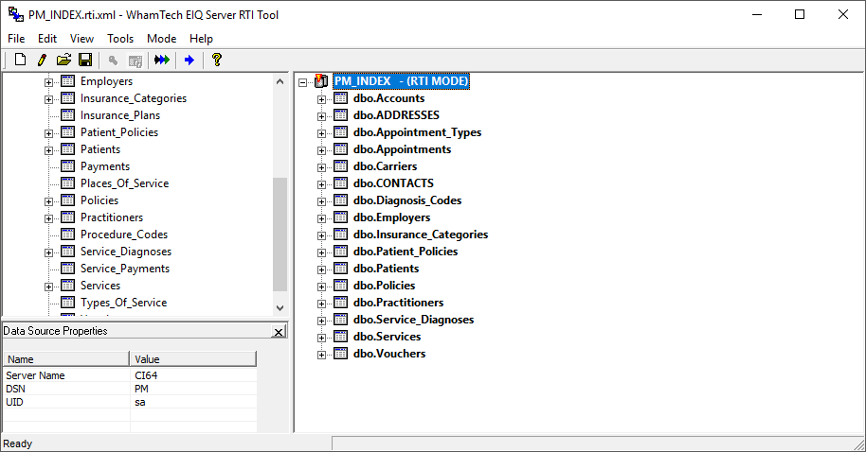The width and height of the screenshot is (866, 452).
Task: Expand the dbo.Policies node
Action: tap(321, 287)
